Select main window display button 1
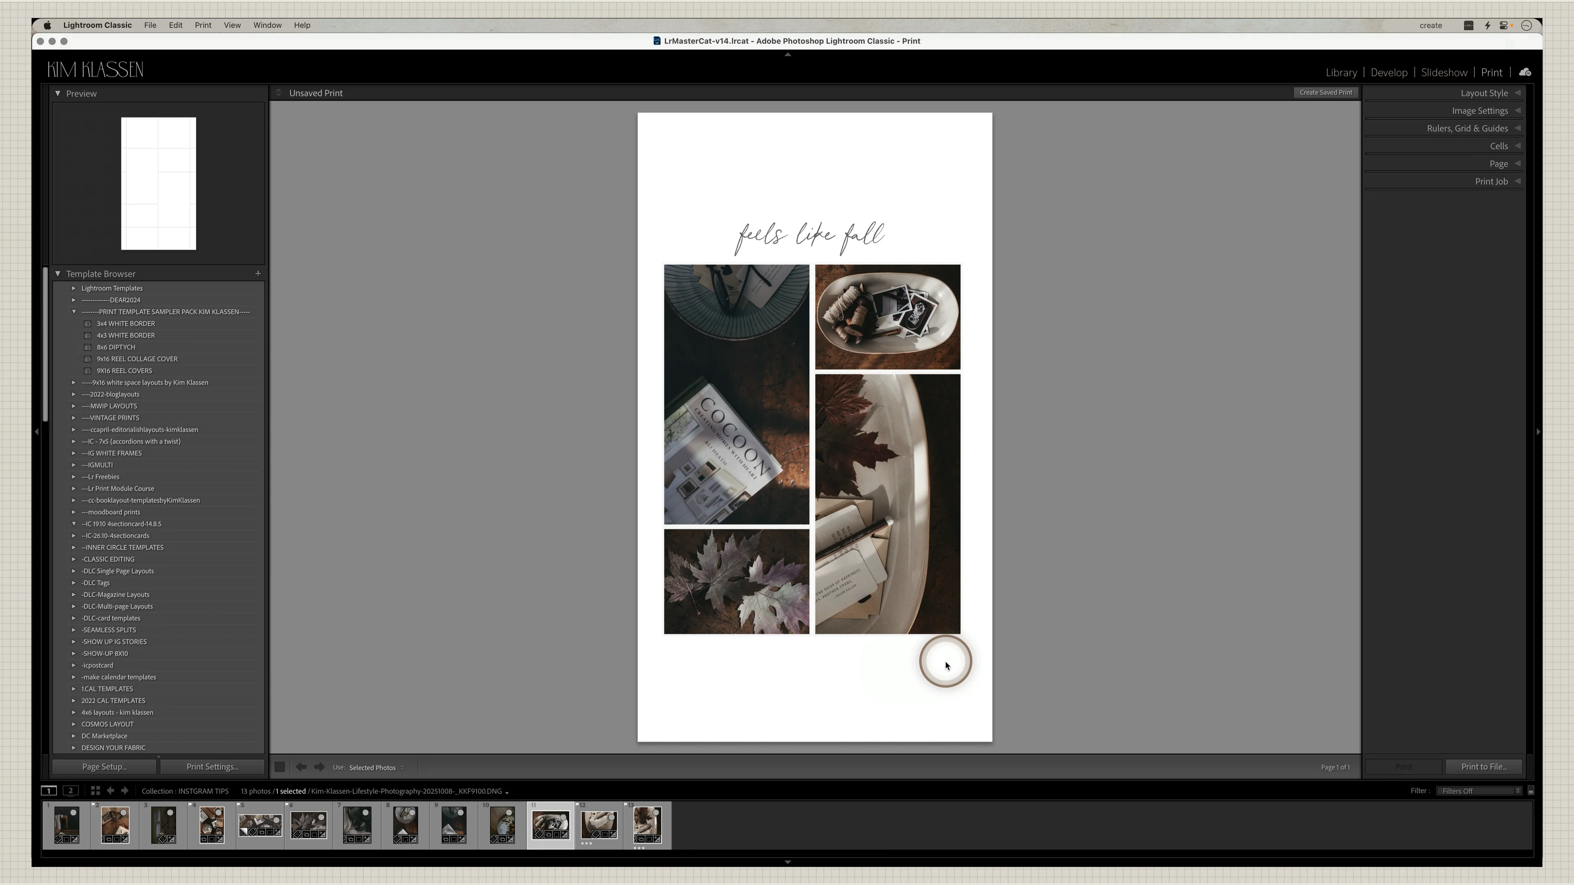Viewport: 1574px width, 885px height. pyautogui.click(x=49, y=790)
